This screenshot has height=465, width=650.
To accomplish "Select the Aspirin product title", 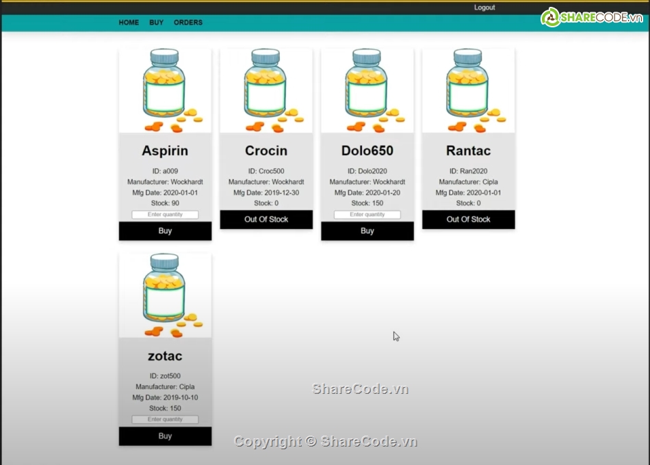I will click(165, 150).
